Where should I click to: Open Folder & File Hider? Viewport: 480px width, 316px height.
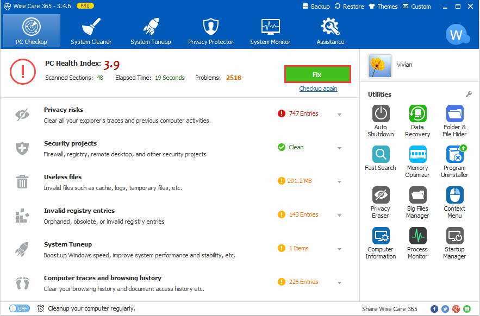tap(454, 121)
